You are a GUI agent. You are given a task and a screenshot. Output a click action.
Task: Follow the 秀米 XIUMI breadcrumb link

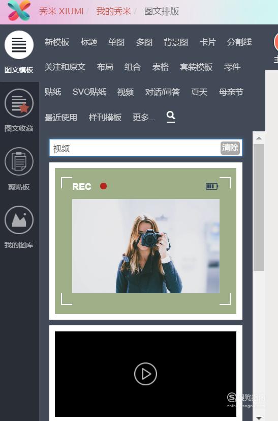(x=61, y=11)
